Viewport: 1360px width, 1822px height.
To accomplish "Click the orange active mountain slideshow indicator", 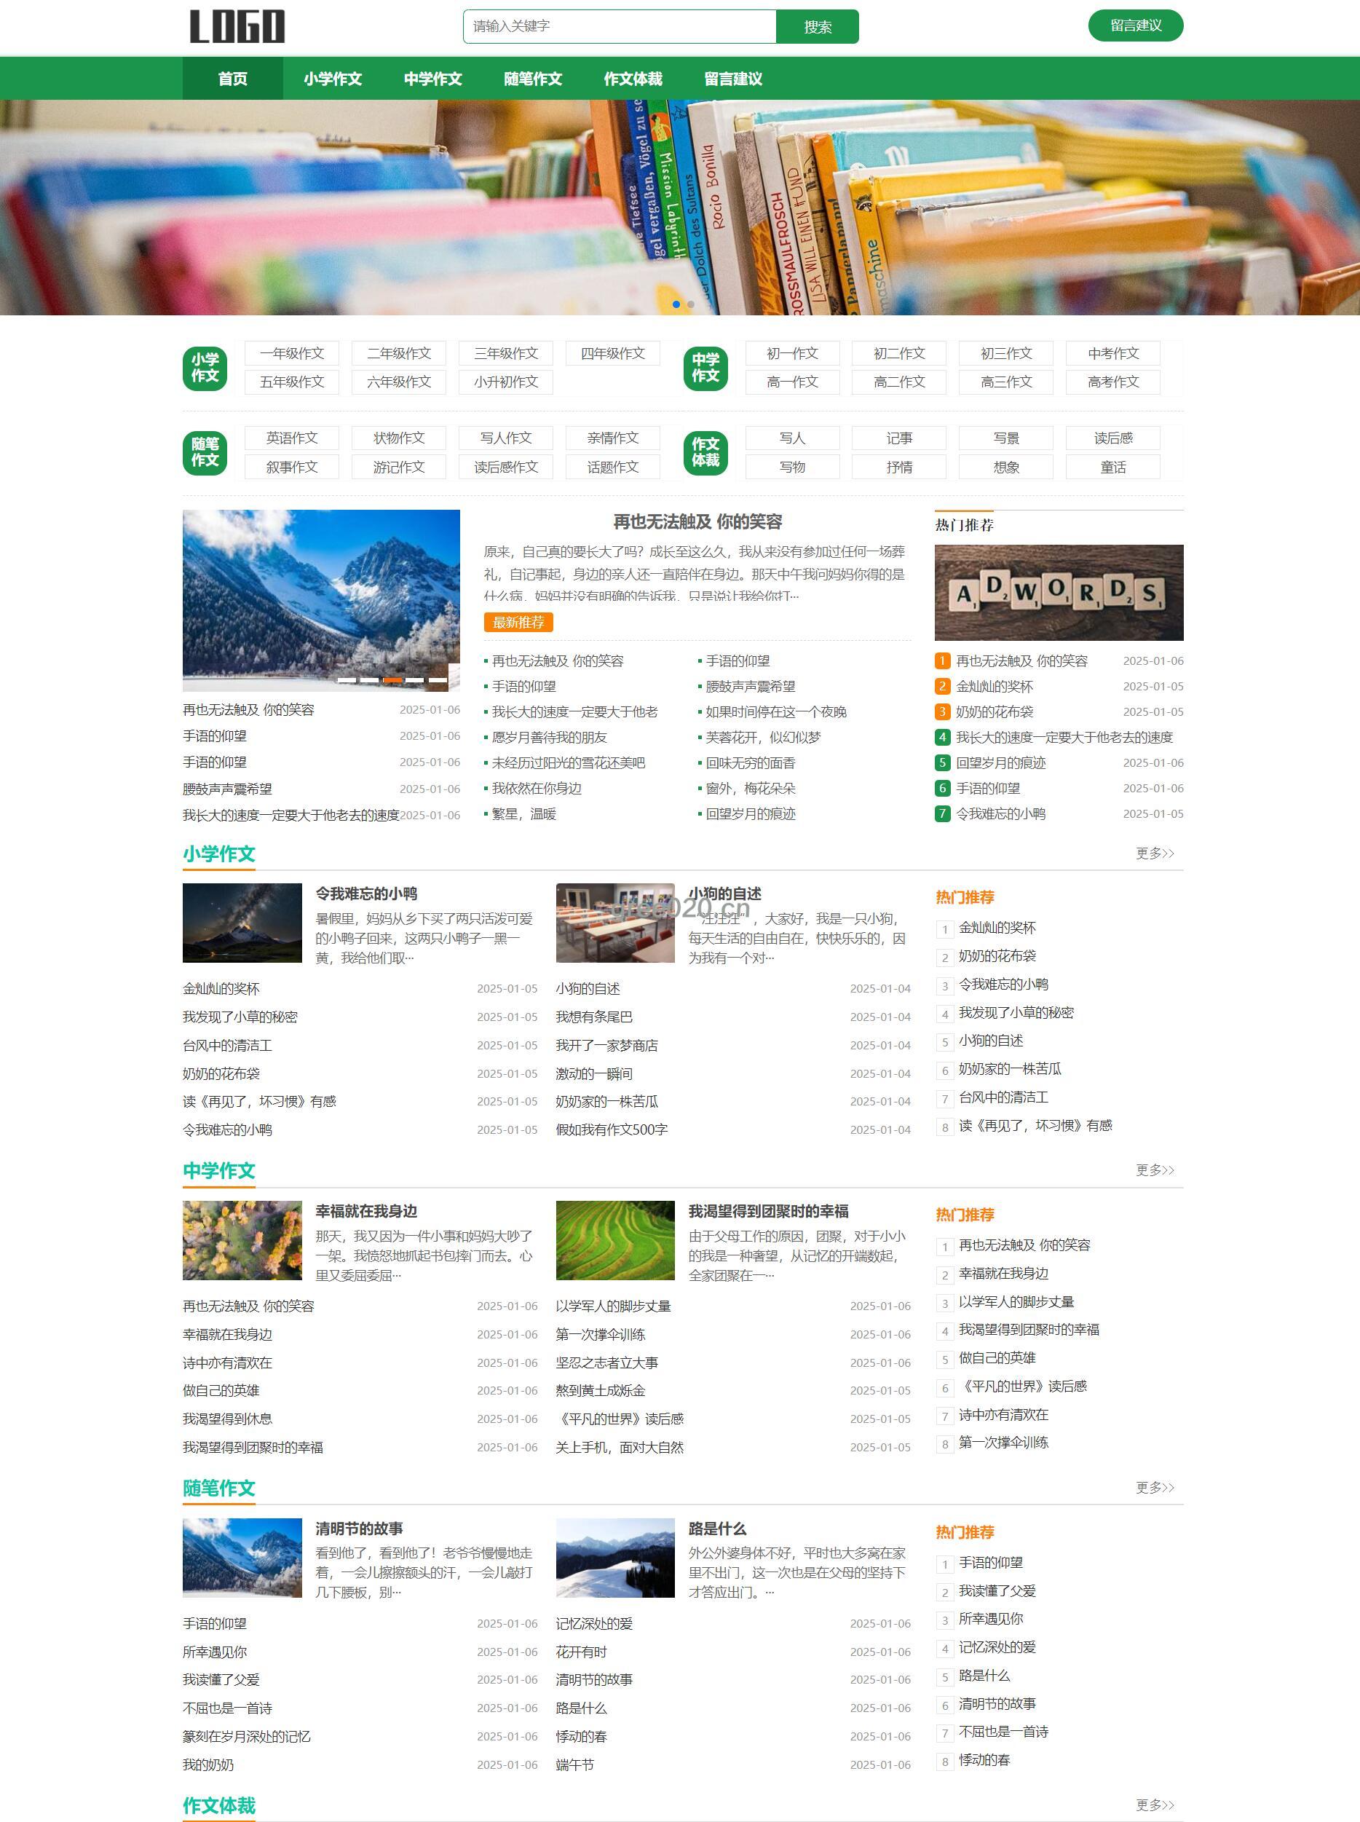I will [392, 680].
